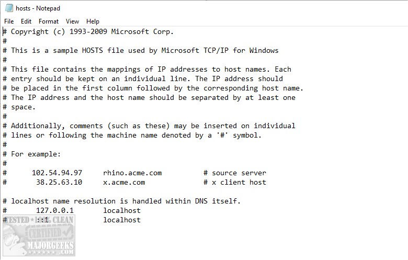This screenshot has width=408, height=260.
Task: Click localhost on the ::1 line
Action: pyautogui.click(x=122, y=220)
